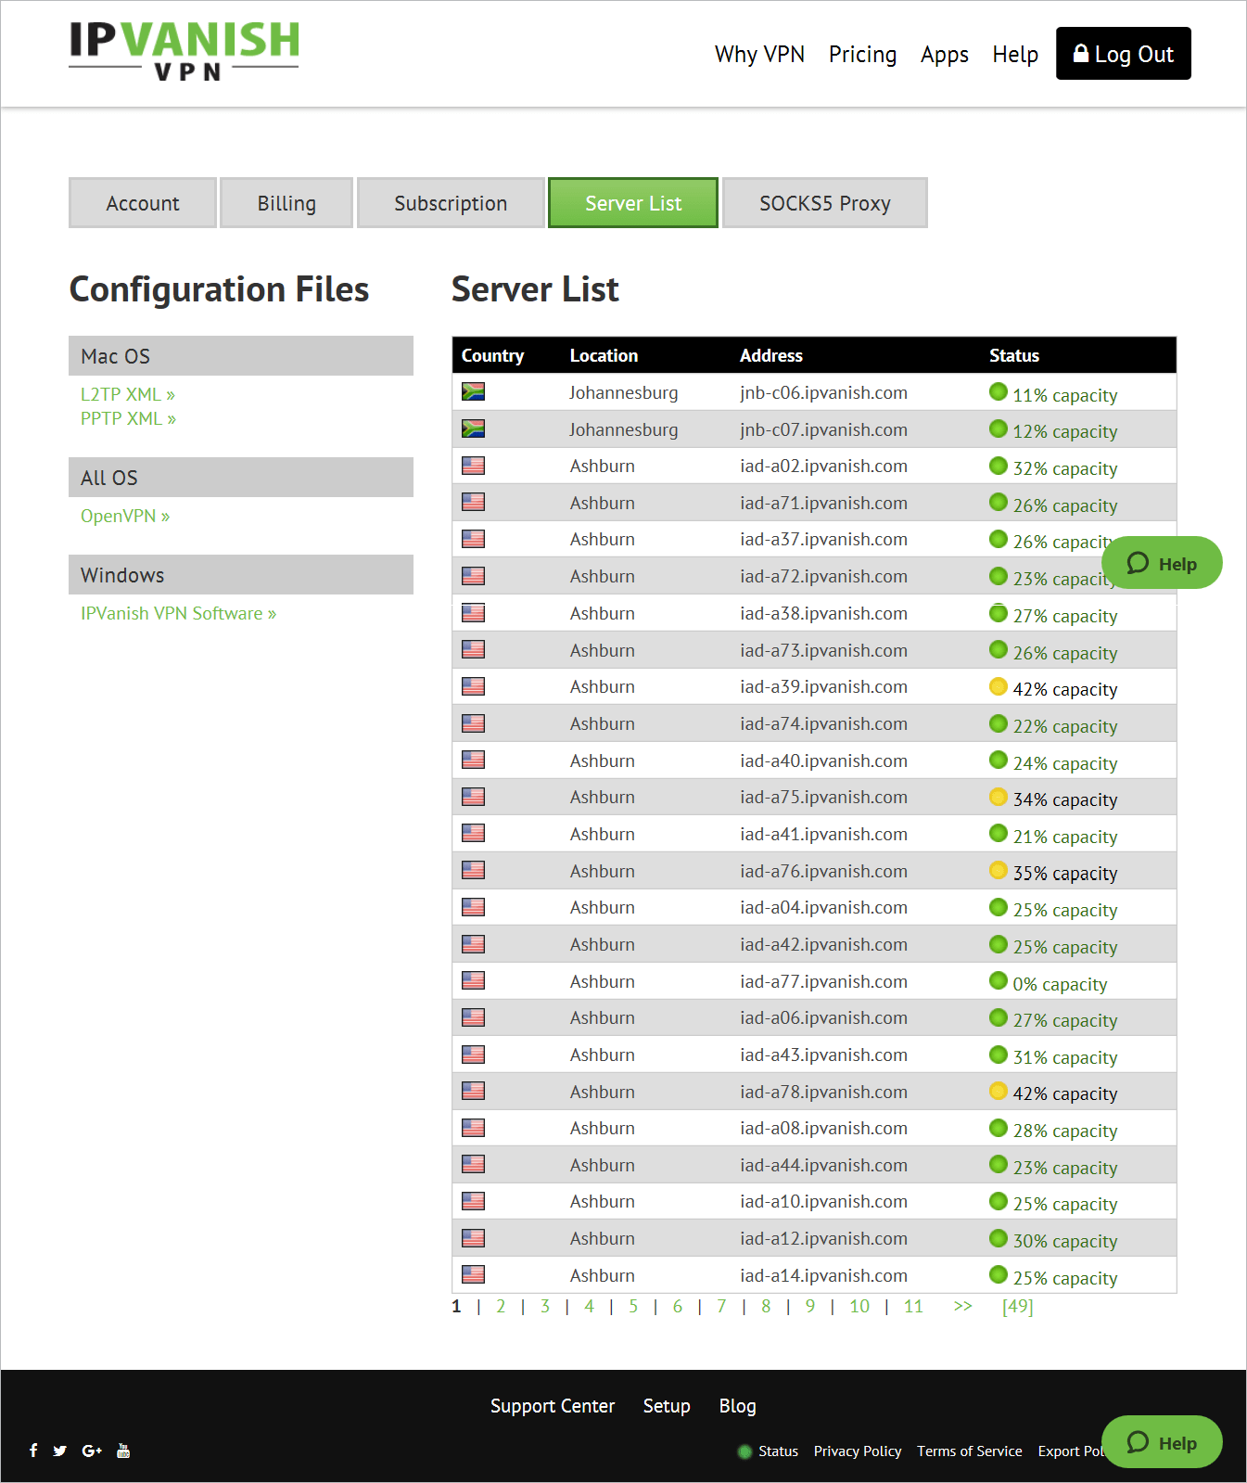Jump ahead with the >> pagination link
The width and height of the screenshot is (1247, 1483).
962,1306
